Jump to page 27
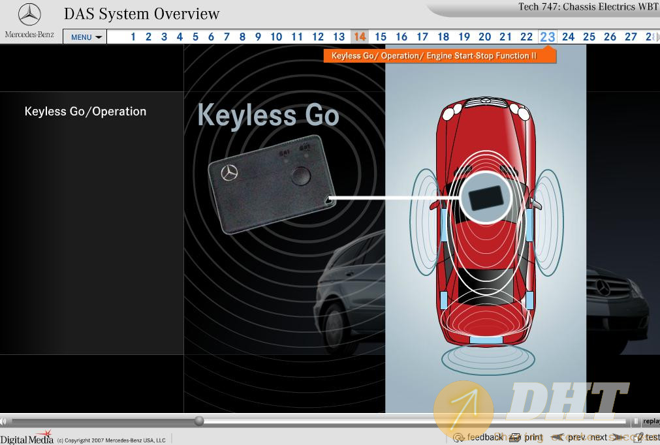Screen dimensions: 660x445 pyautogui.click(x=631, y=37)
